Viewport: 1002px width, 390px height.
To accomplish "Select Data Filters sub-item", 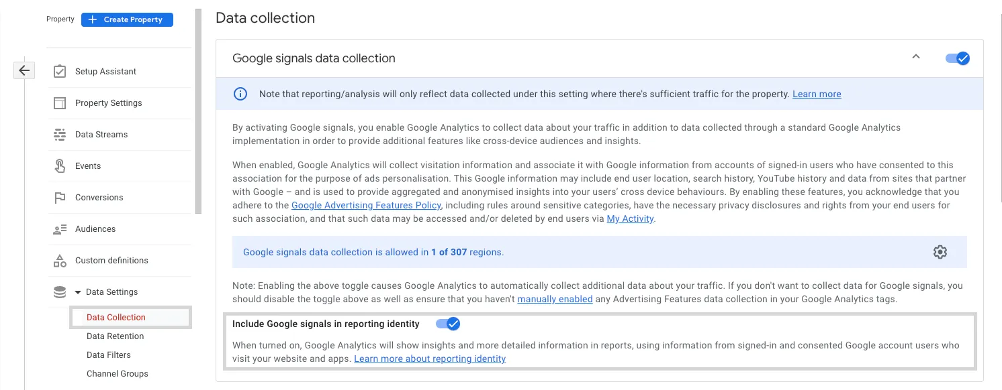I will pyautogui.click(x=109, y=355).
